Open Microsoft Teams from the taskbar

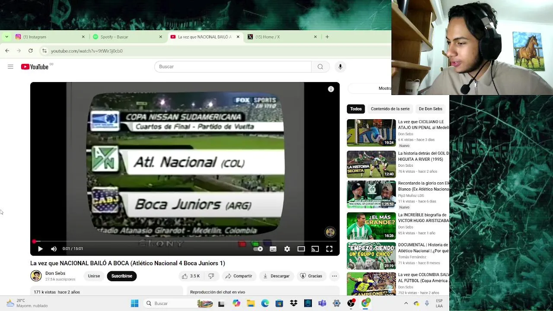tap(322, 303)
